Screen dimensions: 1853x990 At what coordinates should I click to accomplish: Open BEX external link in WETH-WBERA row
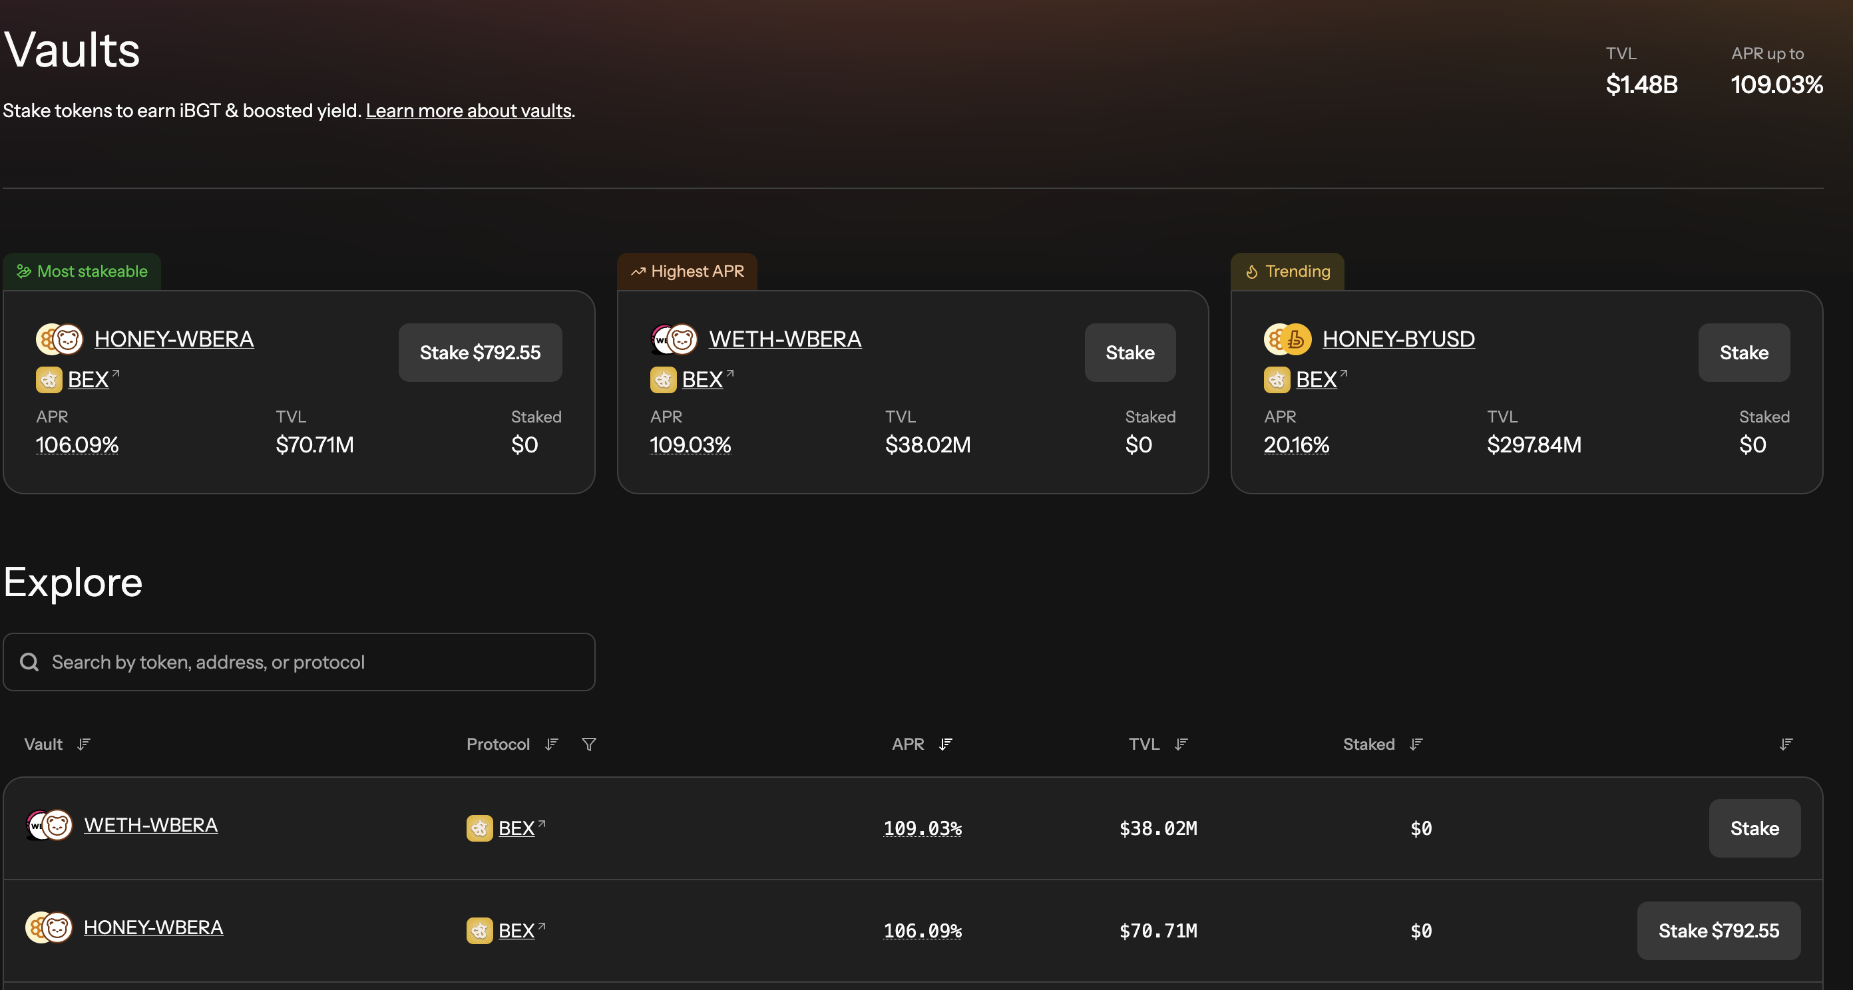click(516, 828)
